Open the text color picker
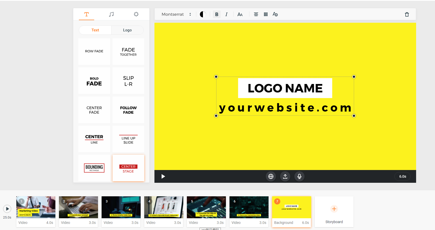Screen dimensions: 435x230 click(x=203, y=14)
